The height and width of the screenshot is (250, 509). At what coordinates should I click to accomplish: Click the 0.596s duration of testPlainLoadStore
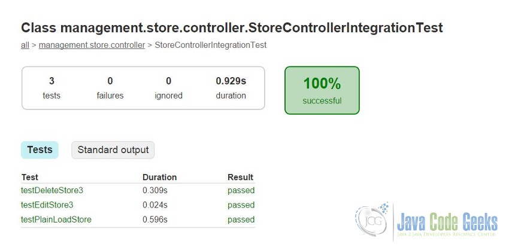pyautogui.click(x=155, y=219)
